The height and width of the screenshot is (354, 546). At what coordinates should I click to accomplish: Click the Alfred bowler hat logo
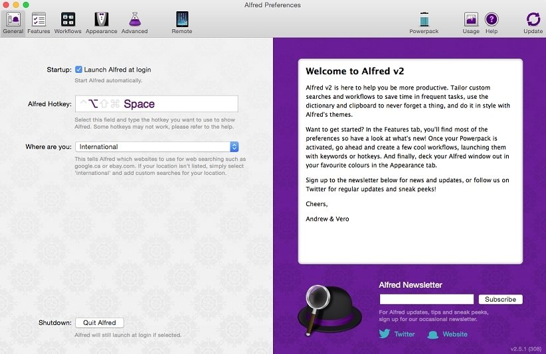pos(329,310)
